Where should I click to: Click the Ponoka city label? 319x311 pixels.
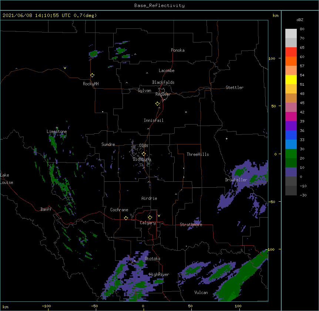click(178, 50)
